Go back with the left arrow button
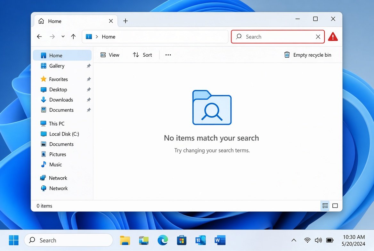The height and width of the screenshot is (251, 374). click(39, 36)
